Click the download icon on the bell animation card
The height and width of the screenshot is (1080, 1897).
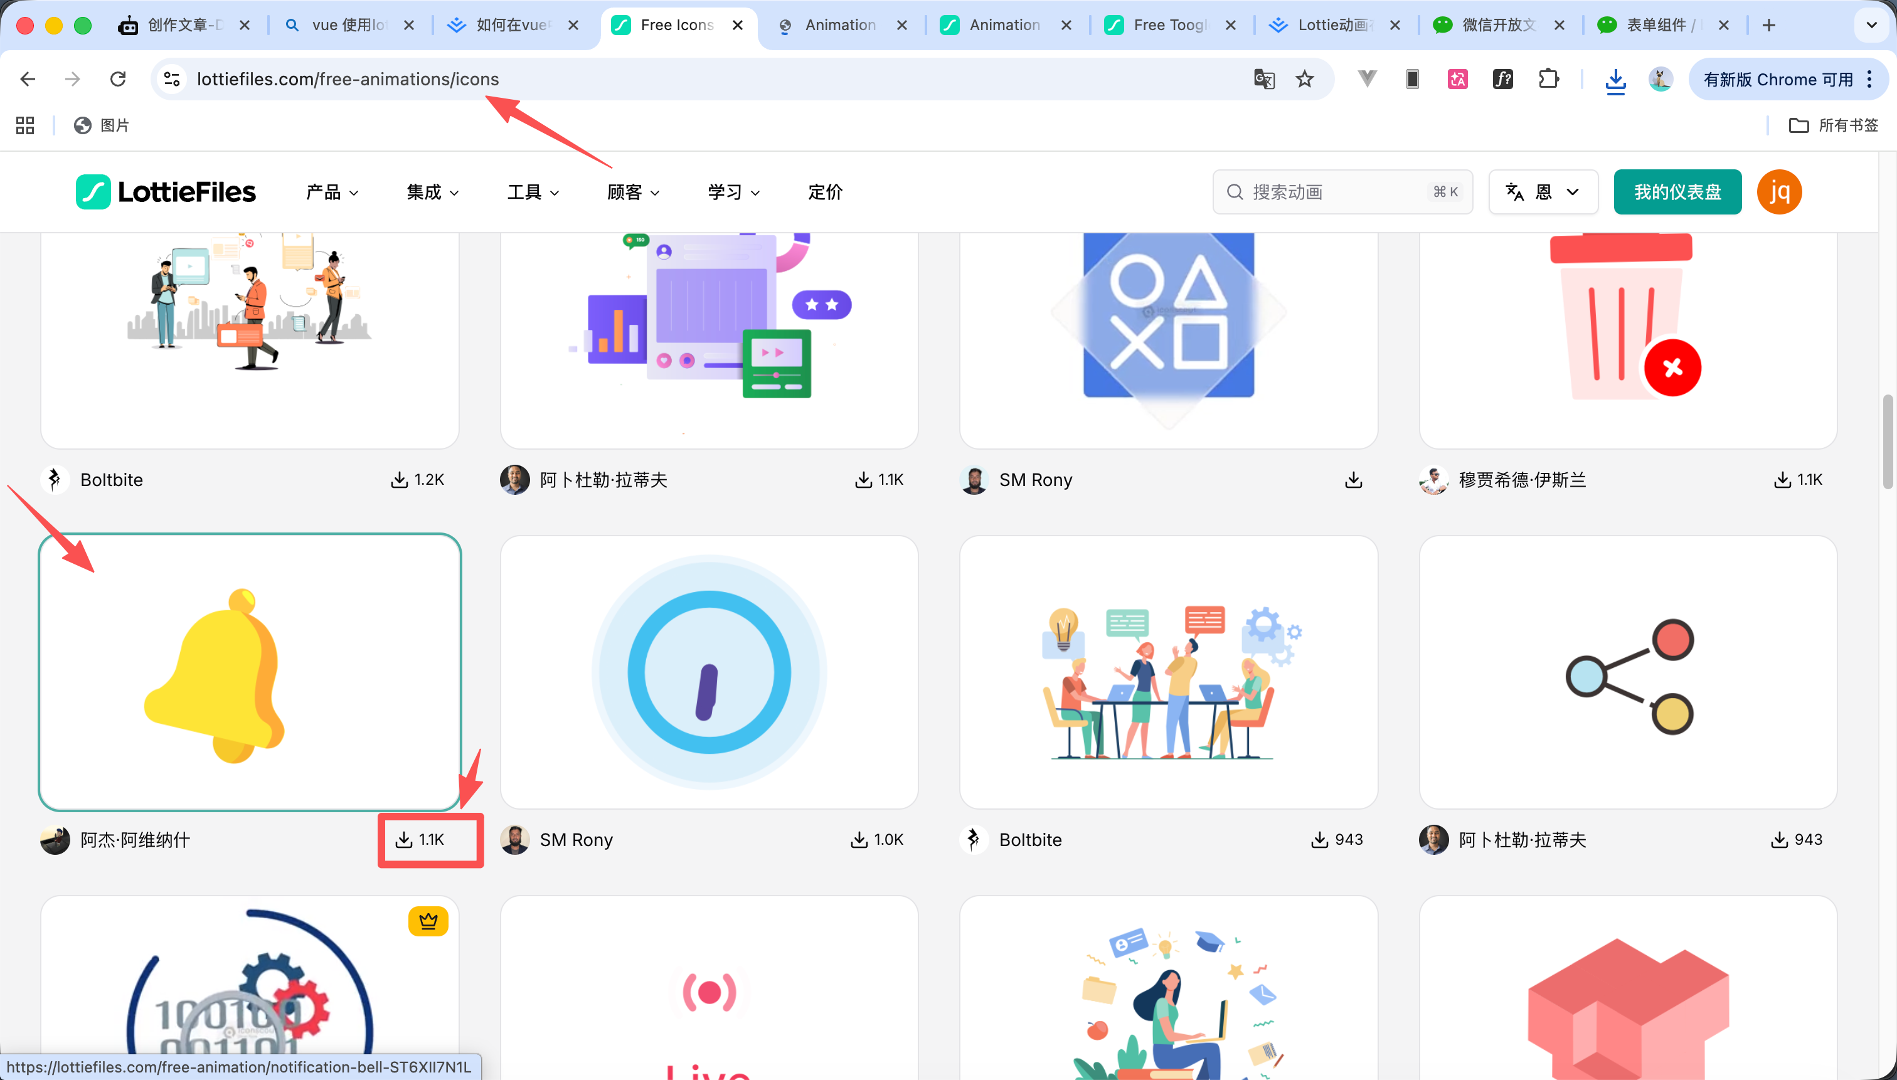[x=405, y=840]
